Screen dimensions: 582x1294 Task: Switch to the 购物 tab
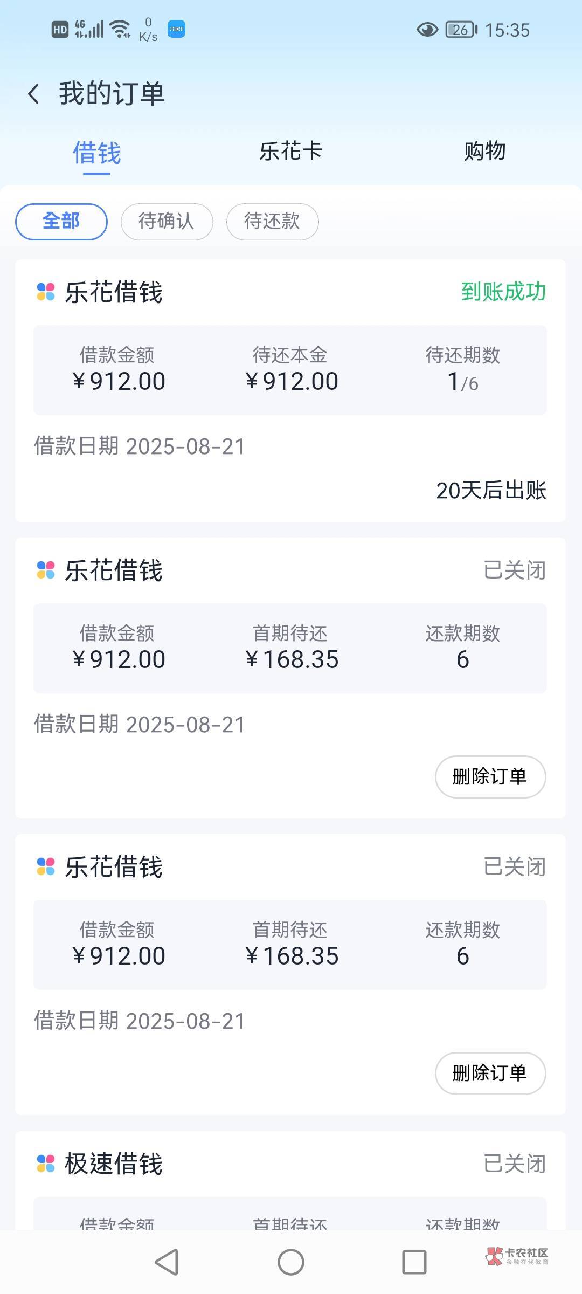click(484, 151)
